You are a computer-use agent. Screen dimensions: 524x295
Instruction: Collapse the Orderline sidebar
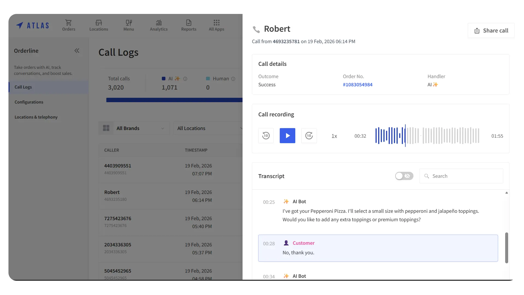(77, 51)
